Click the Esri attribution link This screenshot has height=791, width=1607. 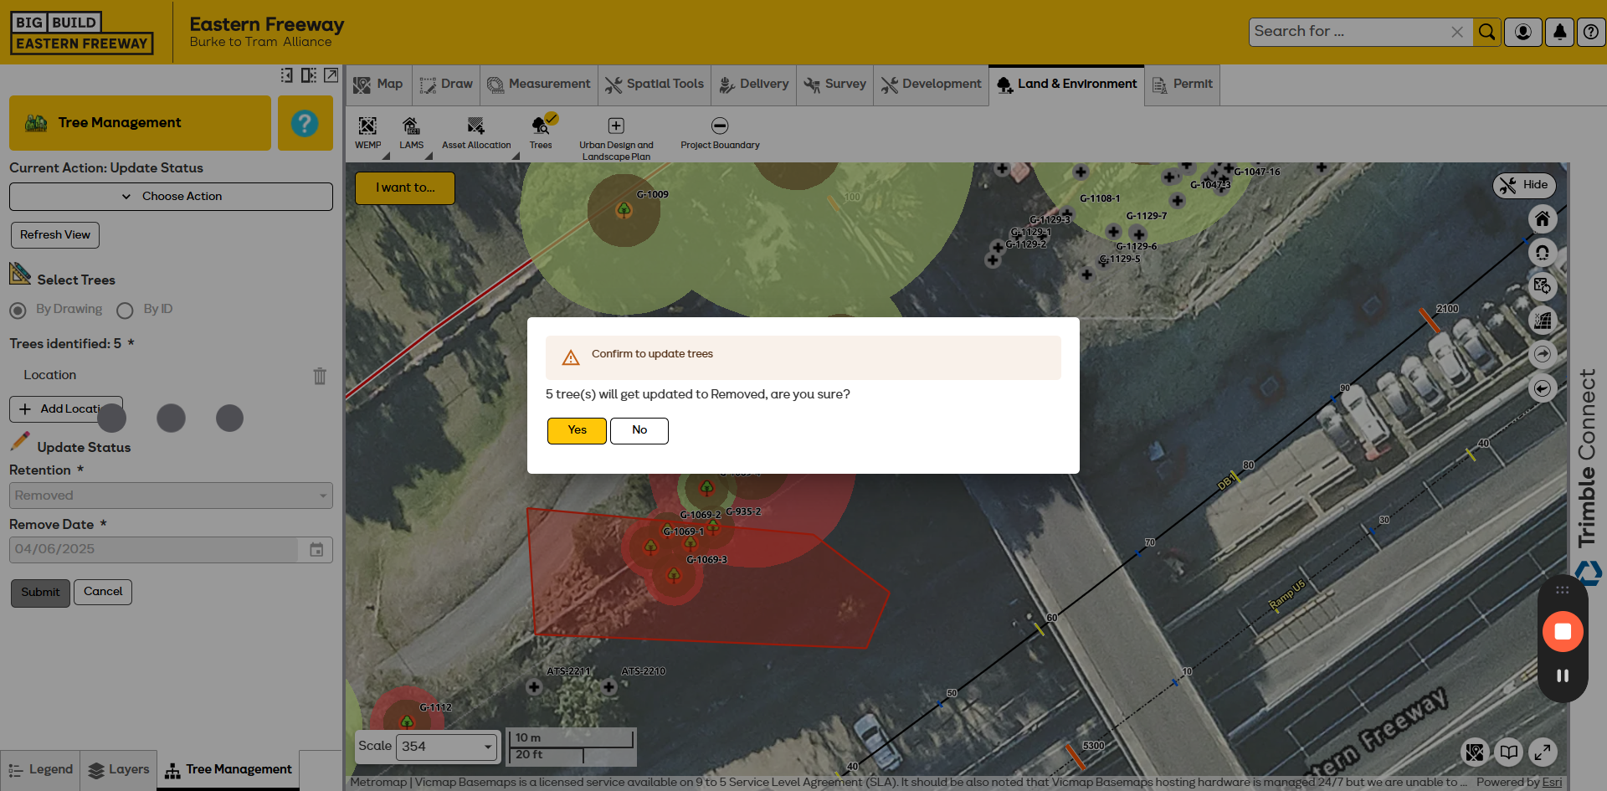[1552, 783]
